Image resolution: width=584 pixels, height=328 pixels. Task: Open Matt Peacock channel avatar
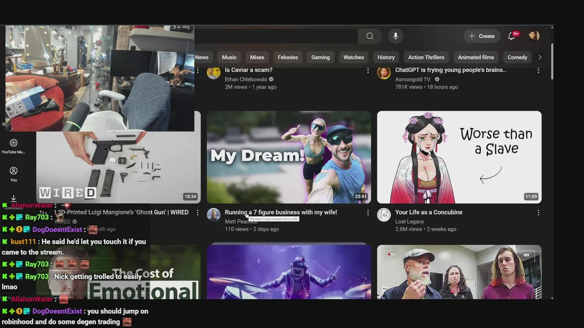click(x=214, y=215)
